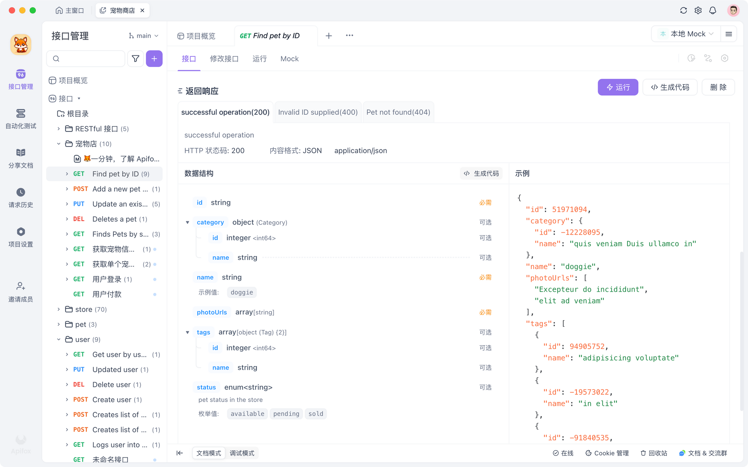Click the notification bell icon
The width and height of the screenshot is (748, 467).
(x=712, y=10)
